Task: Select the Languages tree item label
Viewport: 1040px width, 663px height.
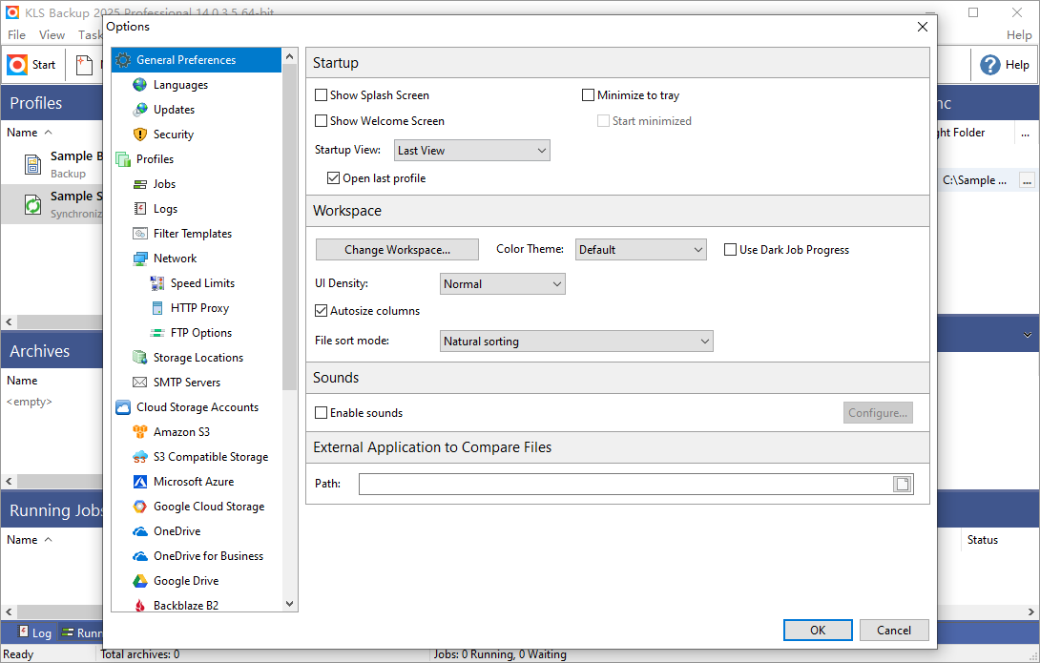Action: tap(180, 85)
